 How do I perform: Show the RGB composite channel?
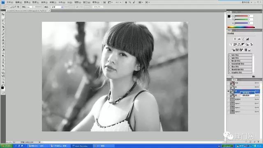click(x=228, y=83)
